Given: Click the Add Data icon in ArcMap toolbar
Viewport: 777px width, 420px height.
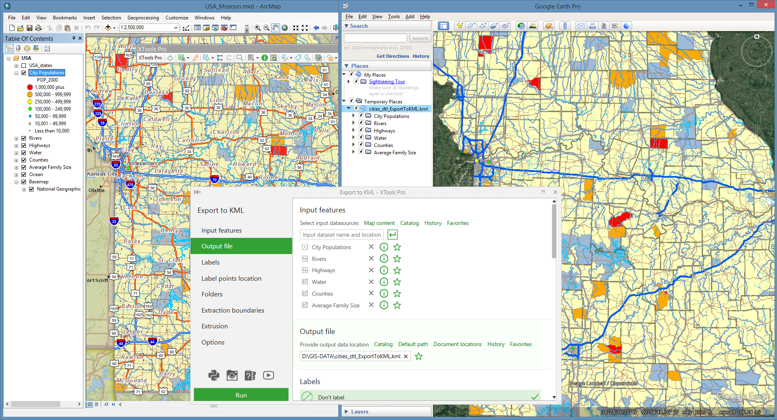Looking at the screenshot, I should click(108, 27).
